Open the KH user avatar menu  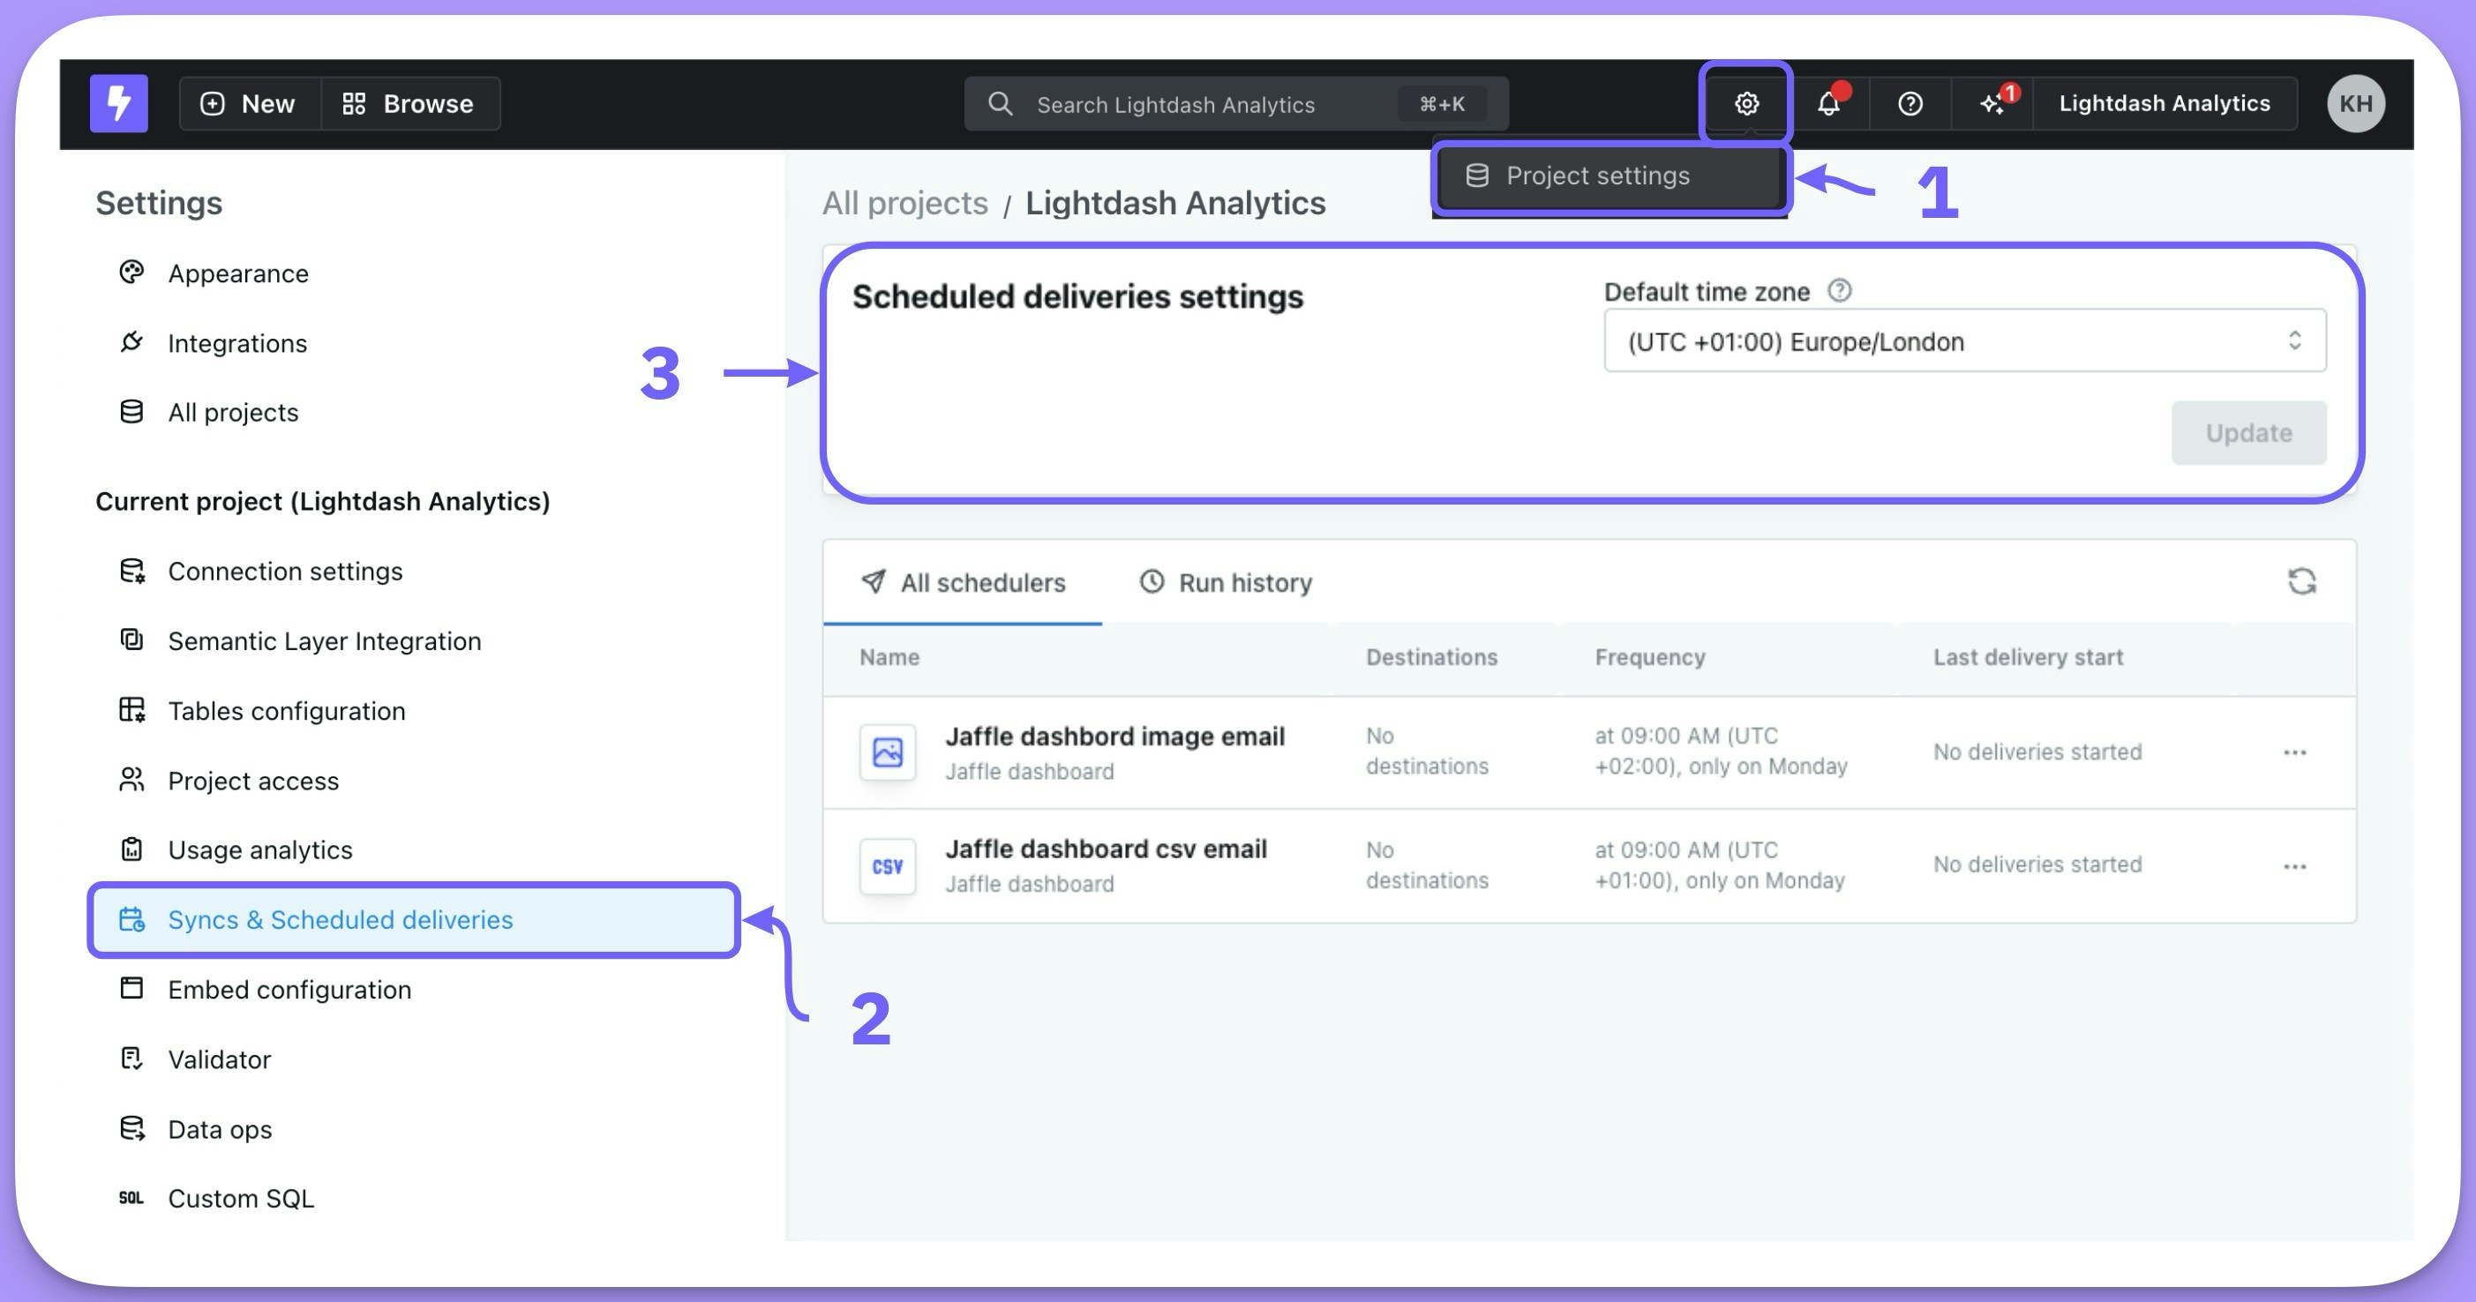pos(2355,103)
